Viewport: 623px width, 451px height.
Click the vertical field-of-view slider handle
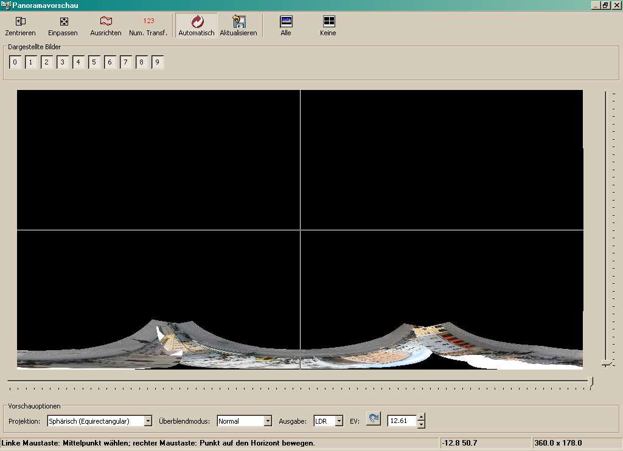click(x=606, y=363)
